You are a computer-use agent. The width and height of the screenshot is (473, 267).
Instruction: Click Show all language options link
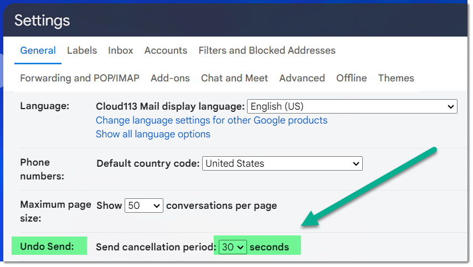(153, 134)
